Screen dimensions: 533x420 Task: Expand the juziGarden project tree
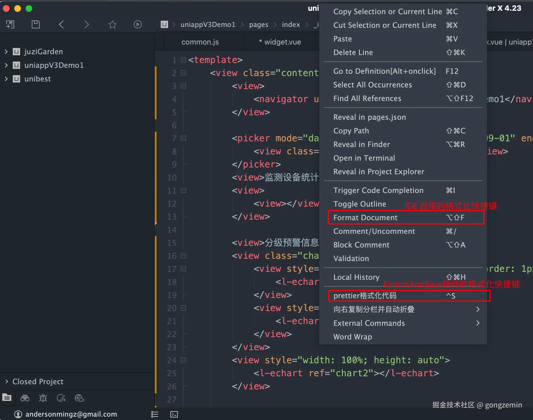pos(6,52)
